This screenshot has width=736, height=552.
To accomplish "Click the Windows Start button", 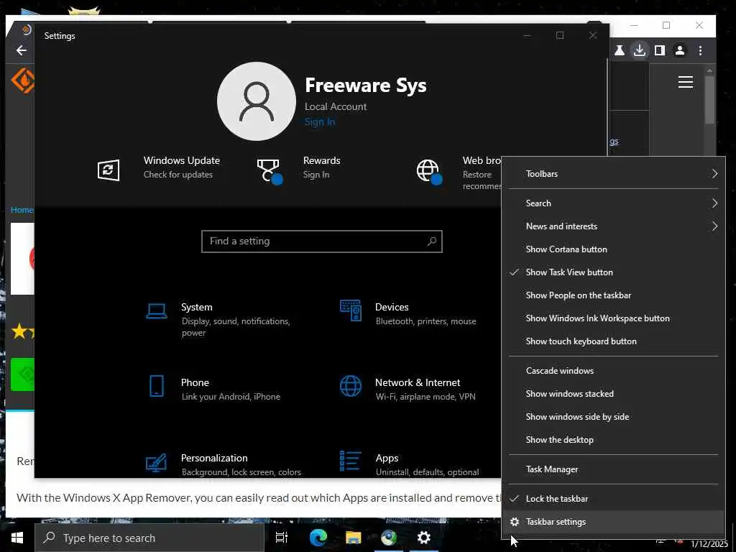I will click(17, 538).
